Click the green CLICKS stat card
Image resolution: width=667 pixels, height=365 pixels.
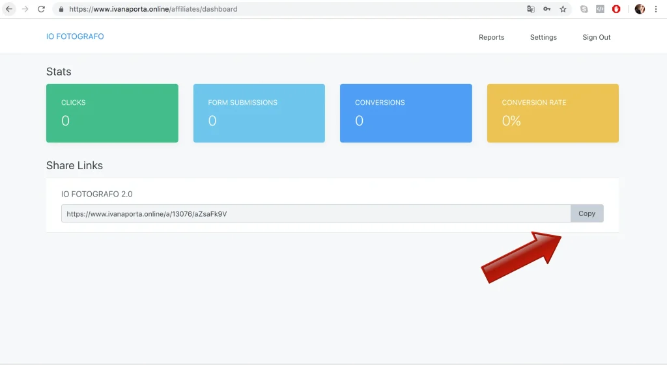112,113
